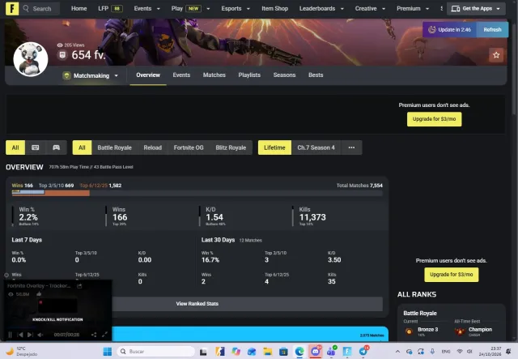The width and height of the screenshot is (518, 359).
Task: Skip to next video in overlay
Action: 30,335
